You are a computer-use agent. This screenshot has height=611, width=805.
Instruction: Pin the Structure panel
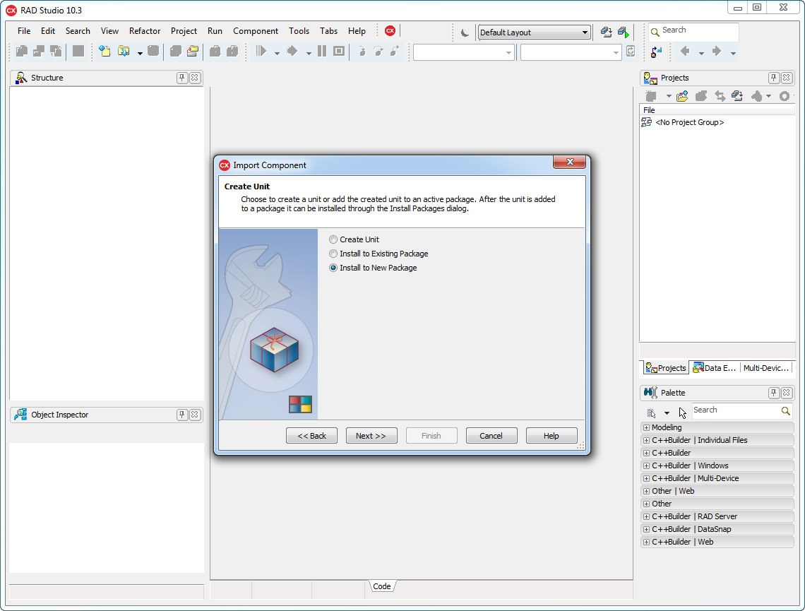tap(181, 78)
